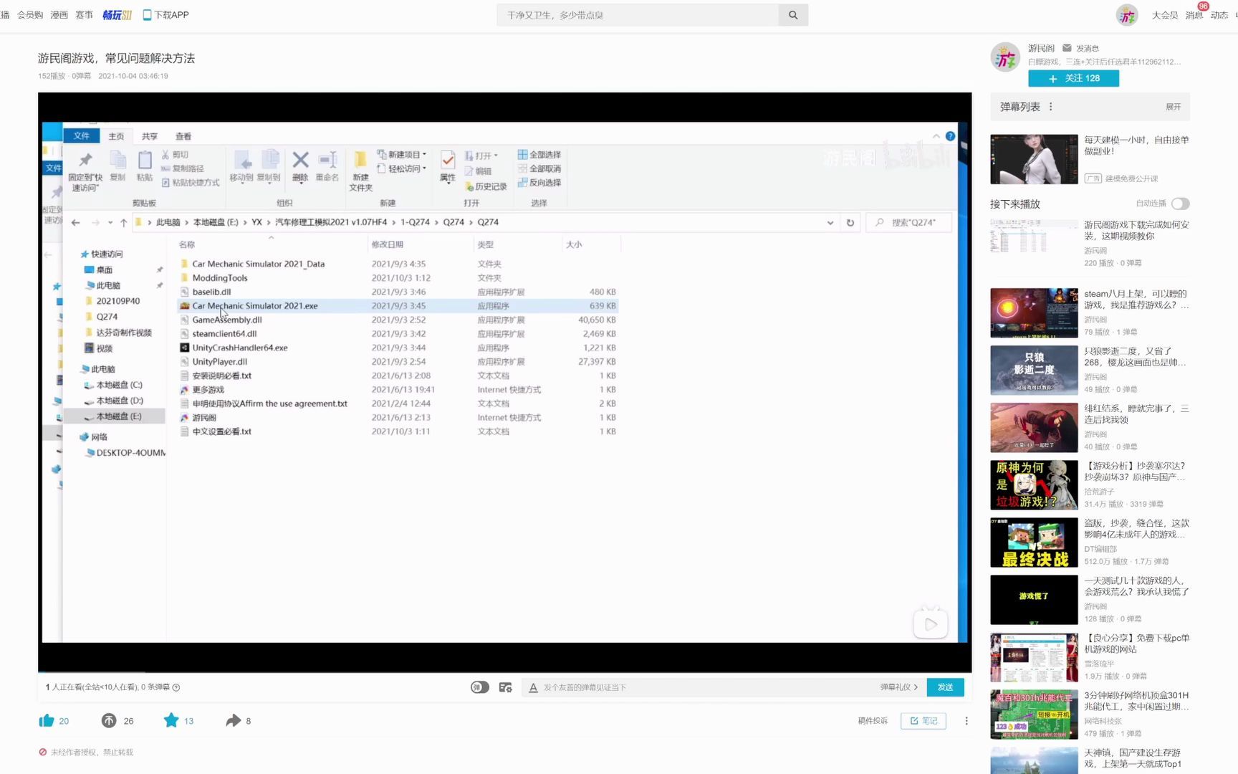Viewport: 1238px width, 774px height.
Task: Click the phone icon for 下载APP
Action: (147, 15)
